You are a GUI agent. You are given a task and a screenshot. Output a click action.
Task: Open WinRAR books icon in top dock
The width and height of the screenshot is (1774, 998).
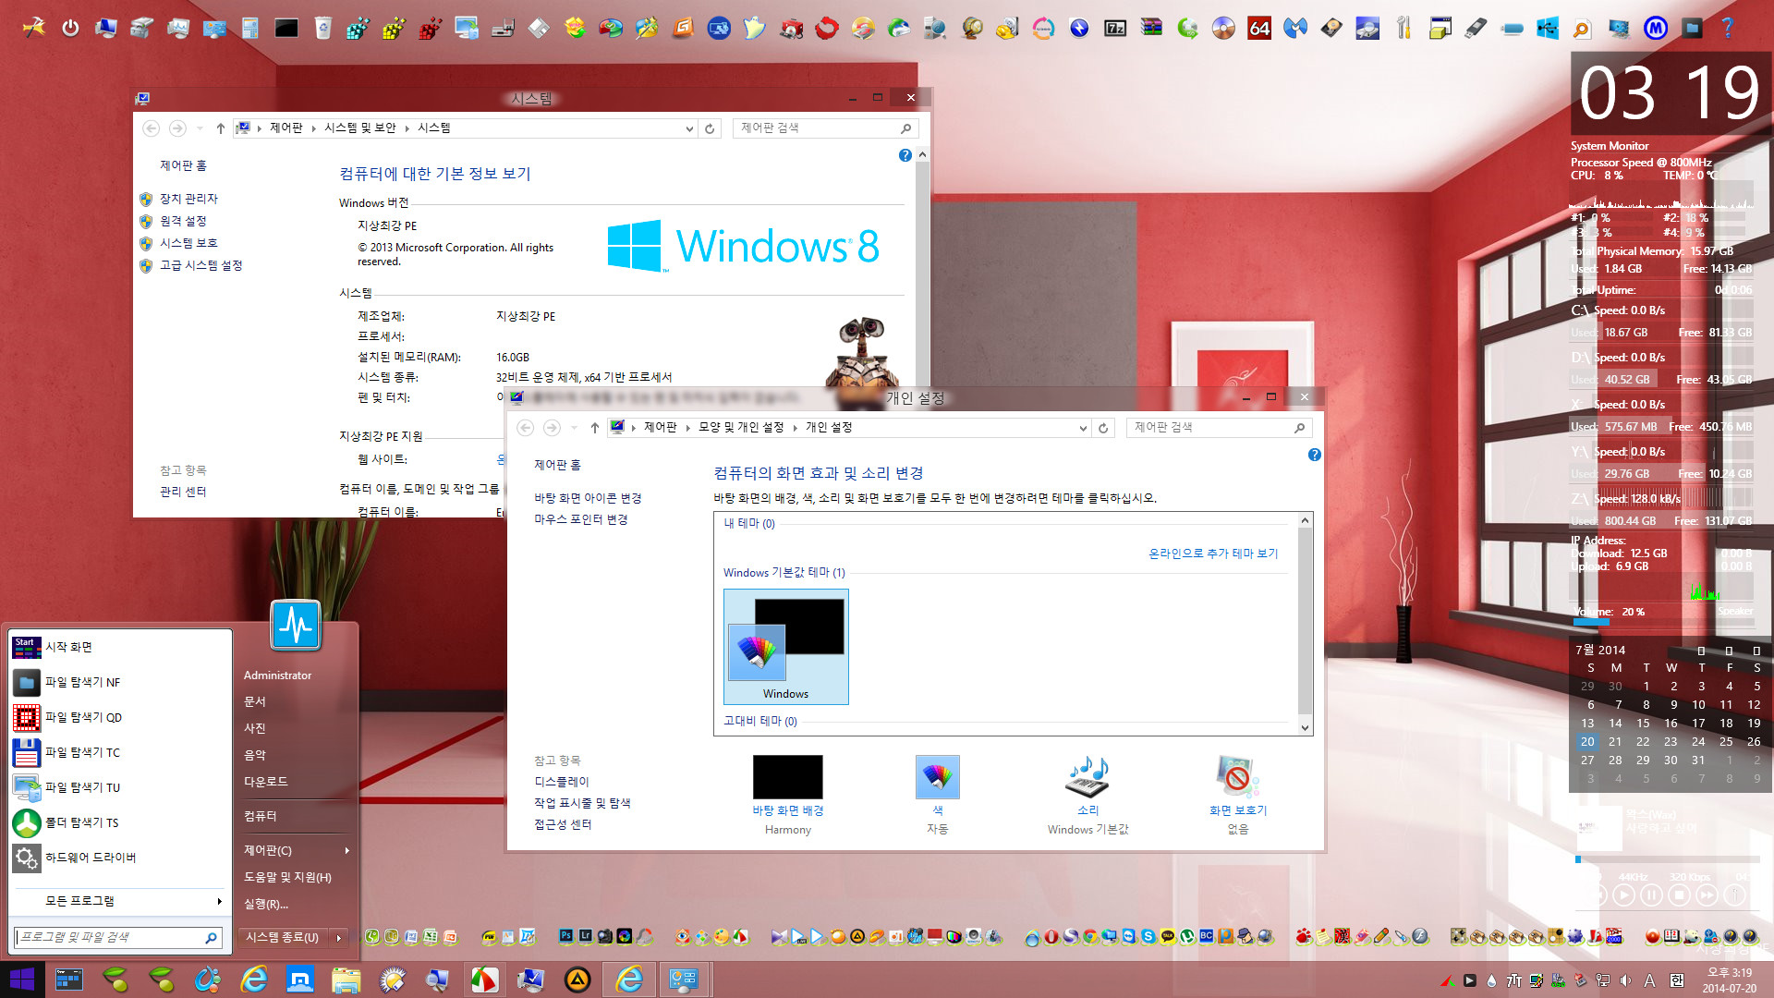click(1151, 28)
